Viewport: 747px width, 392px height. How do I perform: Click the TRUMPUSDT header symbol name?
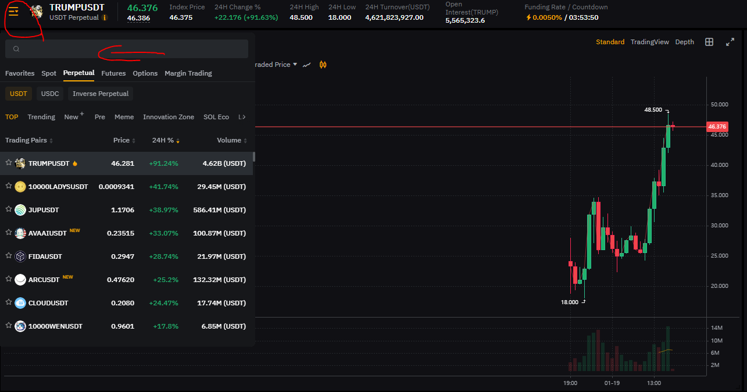click(x=77, y=8)
